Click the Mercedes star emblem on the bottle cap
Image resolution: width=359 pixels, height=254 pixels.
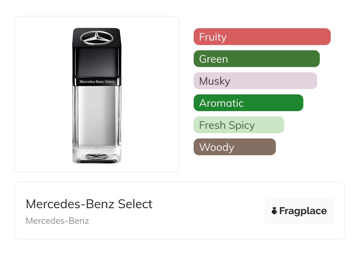tap(97, 38)
